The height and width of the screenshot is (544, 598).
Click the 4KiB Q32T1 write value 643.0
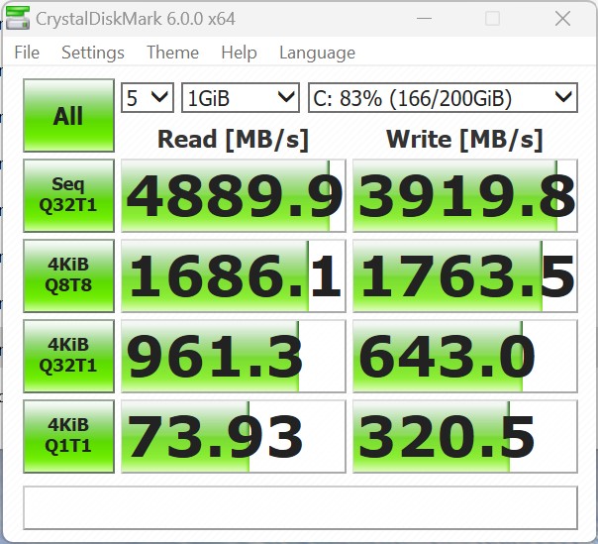point(465,356)
